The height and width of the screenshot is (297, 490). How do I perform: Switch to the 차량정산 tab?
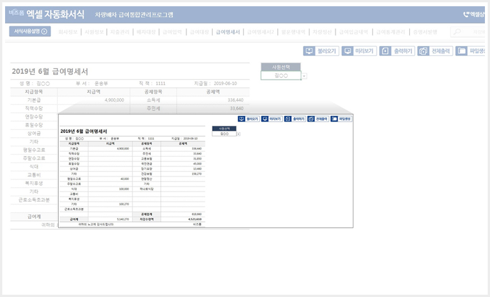322,32
